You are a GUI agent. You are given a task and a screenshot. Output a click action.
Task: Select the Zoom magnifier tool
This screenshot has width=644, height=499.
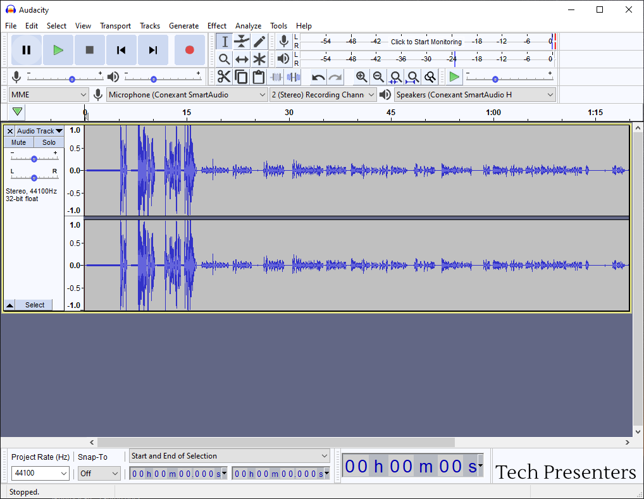[x=225, y=59]
